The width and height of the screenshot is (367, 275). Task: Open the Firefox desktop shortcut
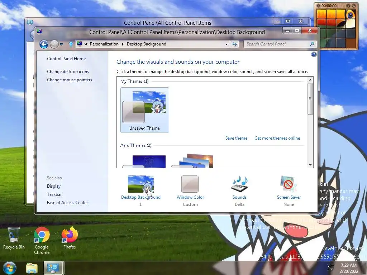click(x=70, y=238)
